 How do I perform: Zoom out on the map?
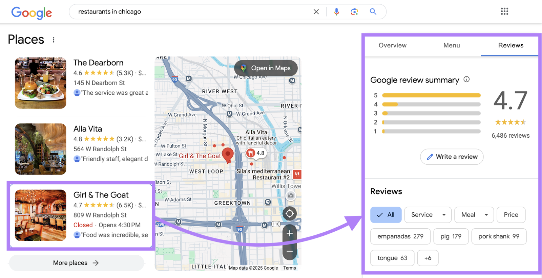[290, 251]
